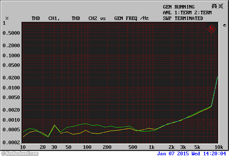Click the SWP TERMINATED status line
The height and width of the screenshot is (156, 229).
pyautogui.click(x=183, y=18)
